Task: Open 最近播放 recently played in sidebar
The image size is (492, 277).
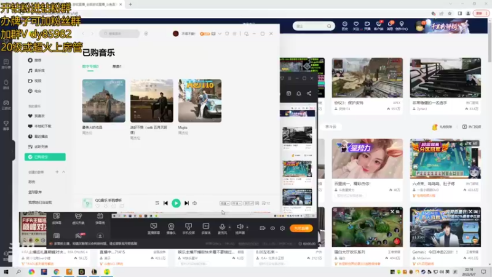Action: tap(38, 136)
